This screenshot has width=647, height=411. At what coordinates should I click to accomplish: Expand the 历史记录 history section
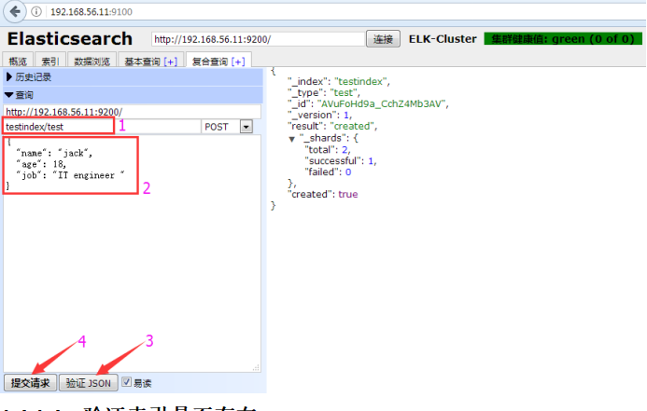133,77
